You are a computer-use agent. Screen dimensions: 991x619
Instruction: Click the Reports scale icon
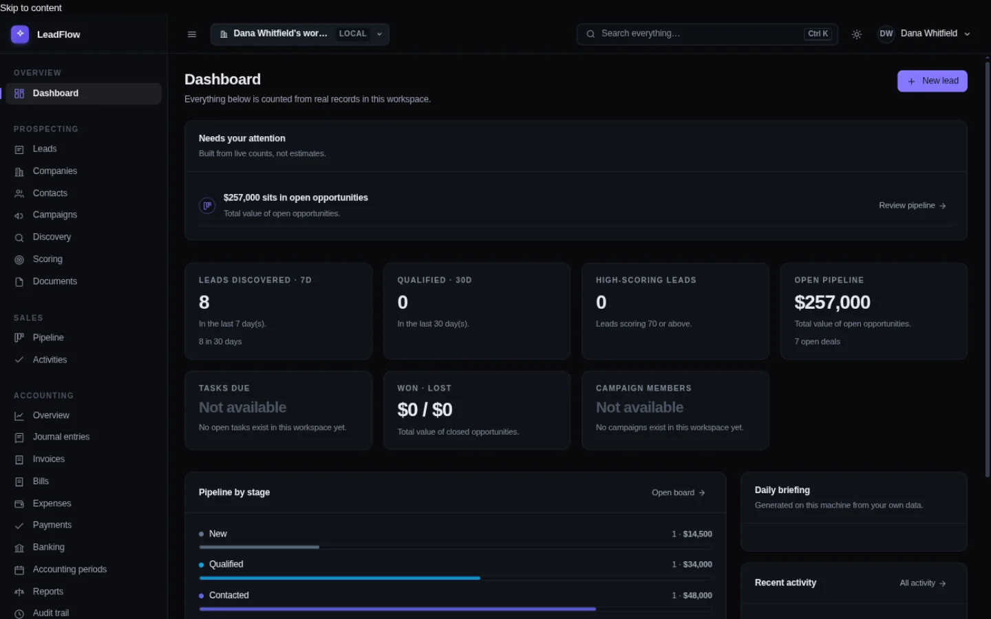pyautogui.click(x=19, y=591)
